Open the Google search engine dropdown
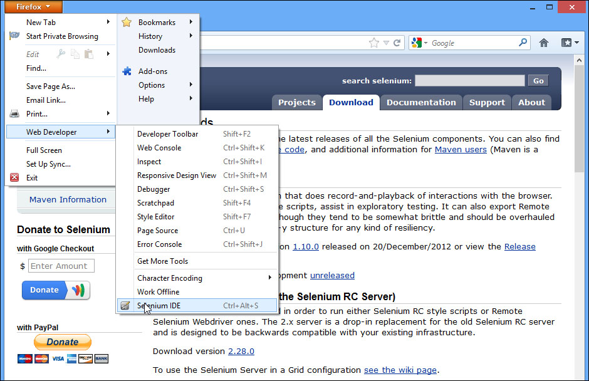Screen dimensions: 589x381 coord(420,43)
